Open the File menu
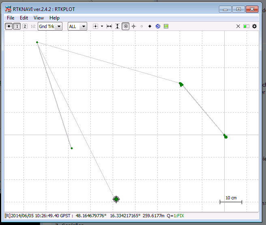266x225 pixels. point(11,18)
